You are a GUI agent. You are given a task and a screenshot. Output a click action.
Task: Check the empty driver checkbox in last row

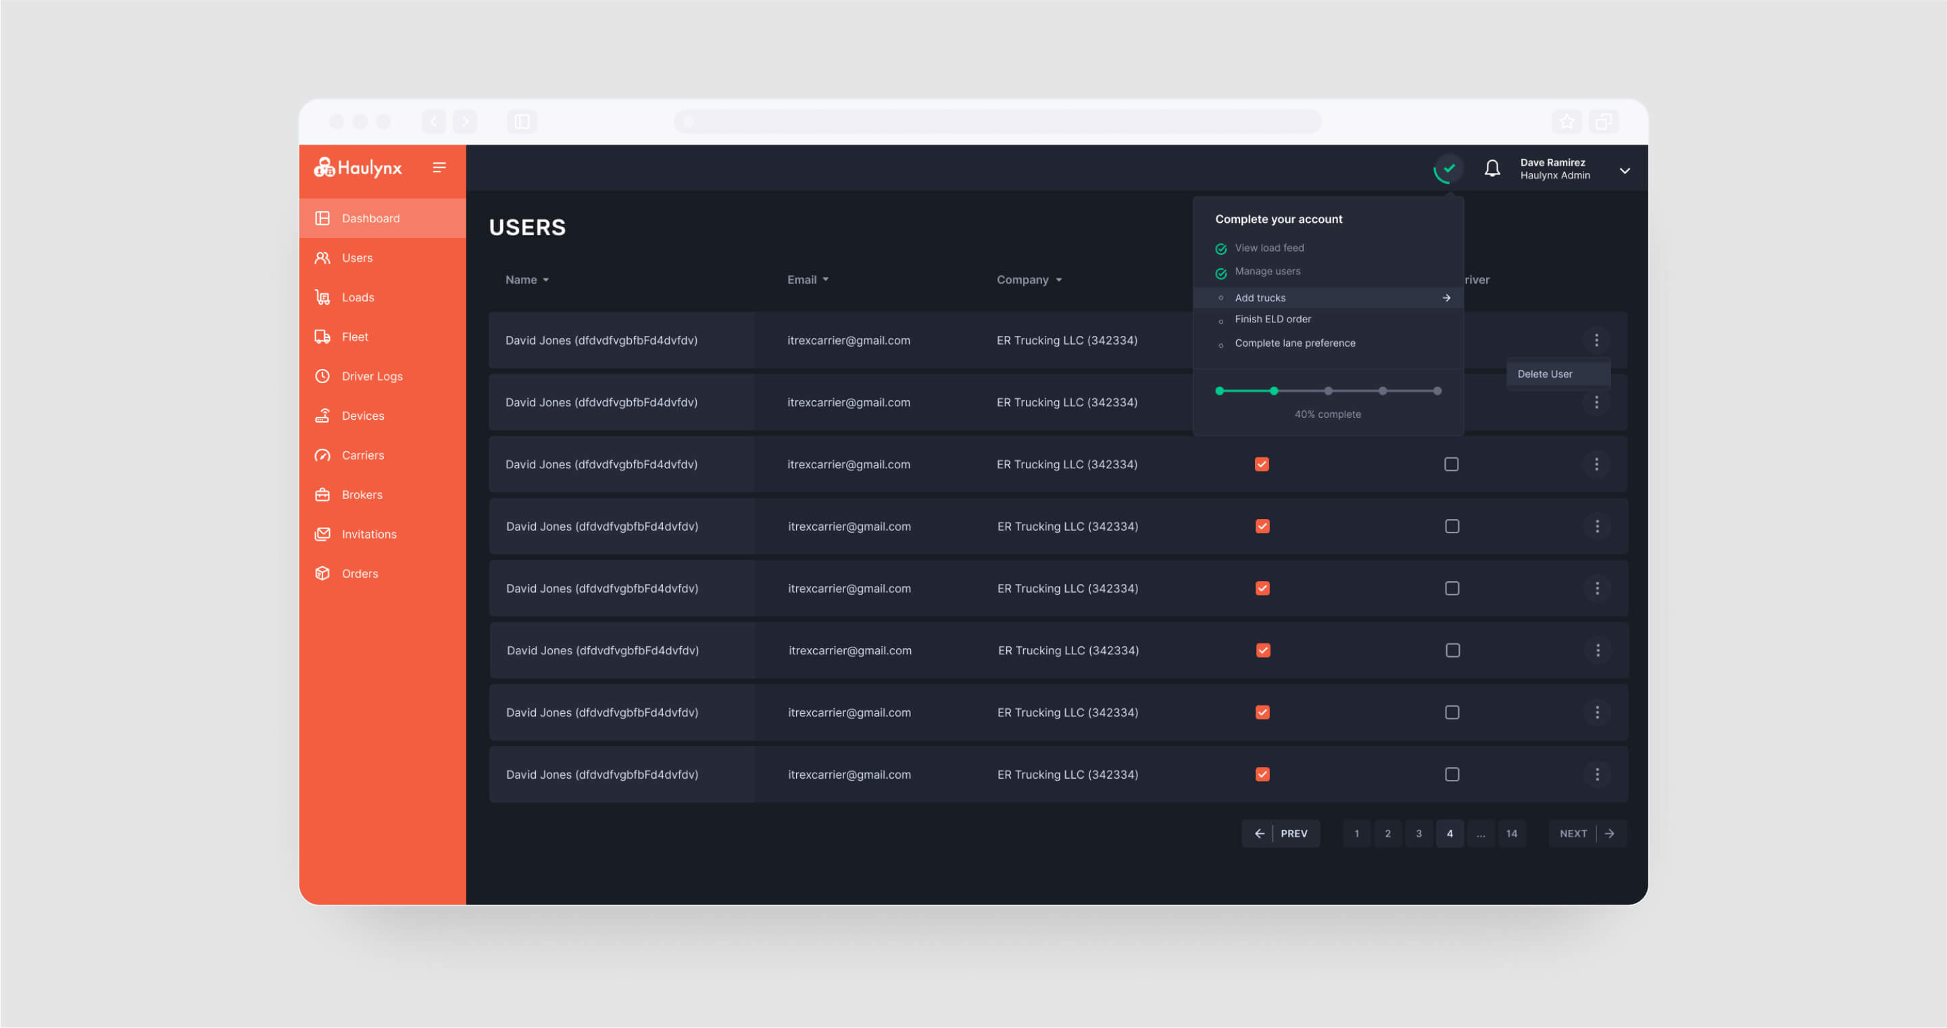click(1451, 775)
